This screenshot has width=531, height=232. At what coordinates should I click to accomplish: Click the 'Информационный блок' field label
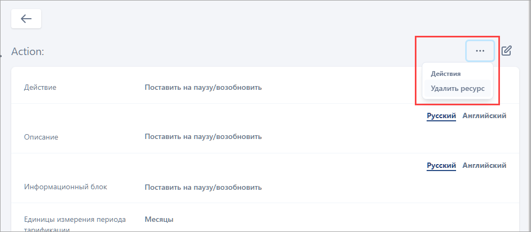pos(65,187)
